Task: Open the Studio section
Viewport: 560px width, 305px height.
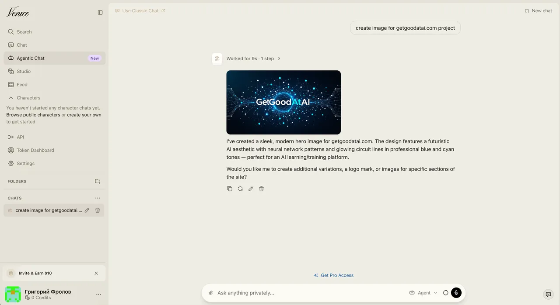Action: [x=55, y=72]
